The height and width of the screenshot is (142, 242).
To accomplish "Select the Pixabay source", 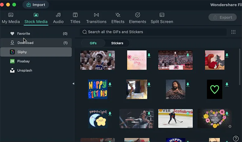I will (36, 61).
